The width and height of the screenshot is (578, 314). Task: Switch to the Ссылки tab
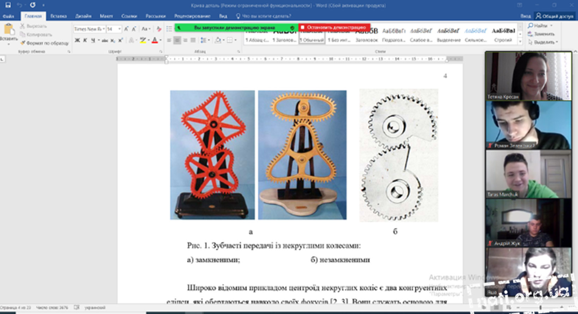[x=129, y=16]
